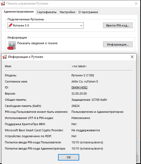
Task: Select the Рутокен S 0 entry
Action: (x=45, y=25)
